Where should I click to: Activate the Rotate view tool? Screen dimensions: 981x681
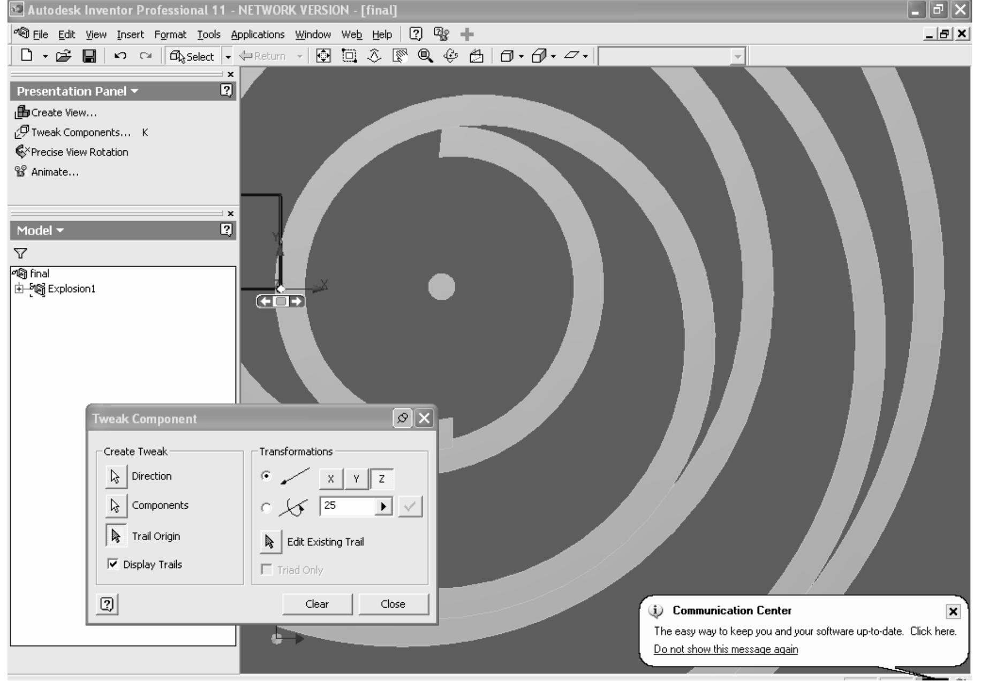451,56
